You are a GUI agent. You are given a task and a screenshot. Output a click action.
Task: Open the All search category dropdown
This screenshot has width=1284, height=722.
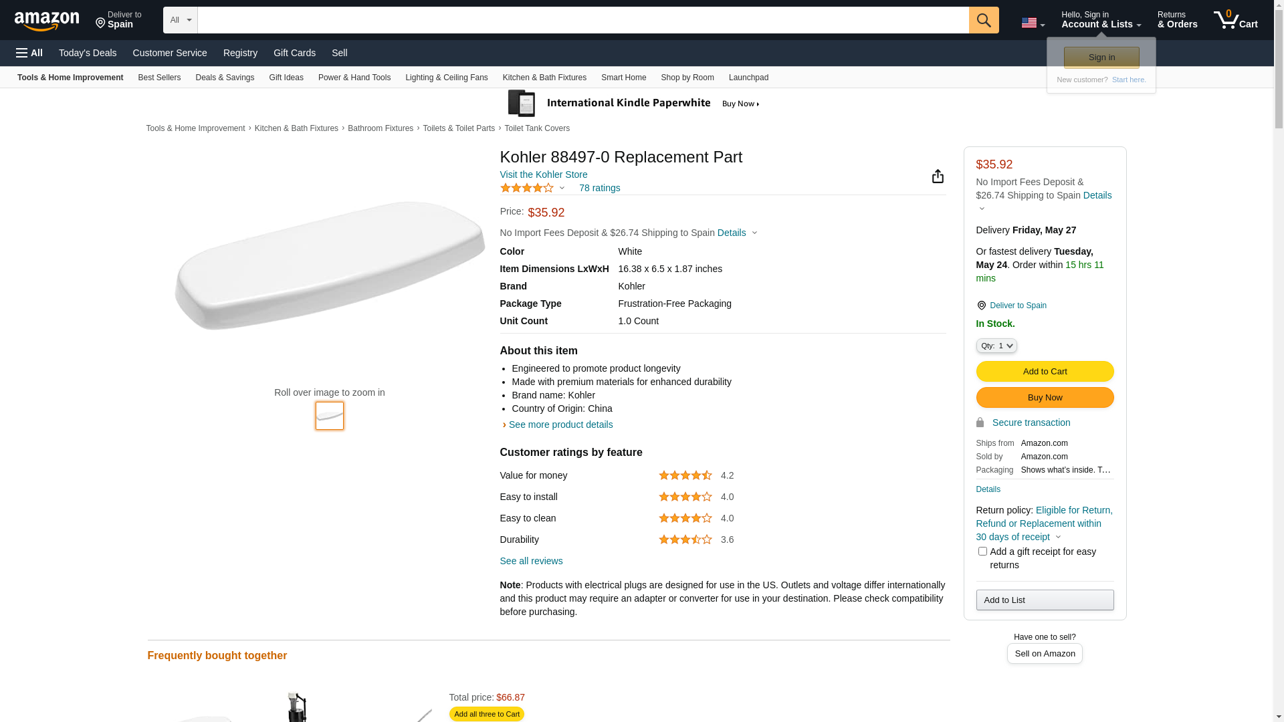(181, 20)
